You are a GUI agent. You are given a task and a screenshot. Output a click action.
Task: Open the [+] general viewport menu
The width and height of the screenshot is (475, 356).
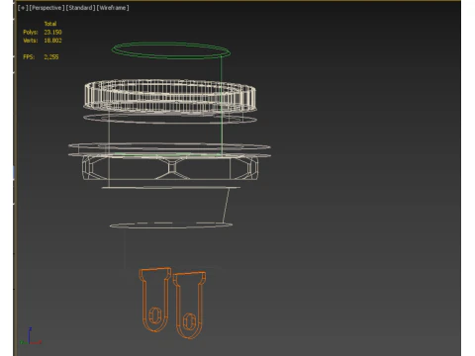tap(23, 8)
